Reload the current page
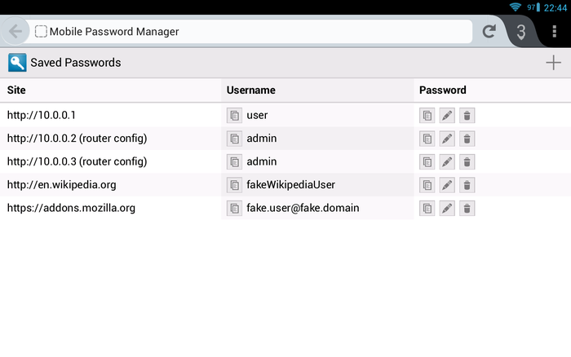Screen dimensions: 571x357 [489, 32]
